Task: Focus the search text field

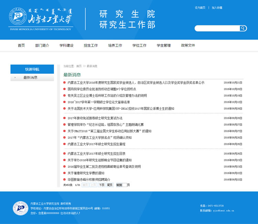Action: [x=217, y=28]
